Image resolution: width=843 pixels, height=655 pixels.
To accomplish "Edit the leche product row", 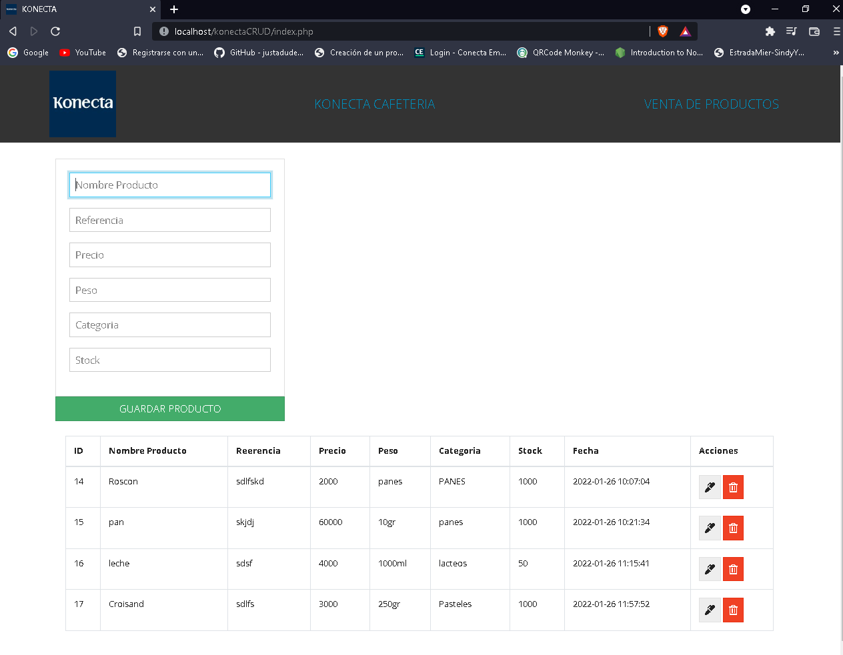I will pos(709,568).
